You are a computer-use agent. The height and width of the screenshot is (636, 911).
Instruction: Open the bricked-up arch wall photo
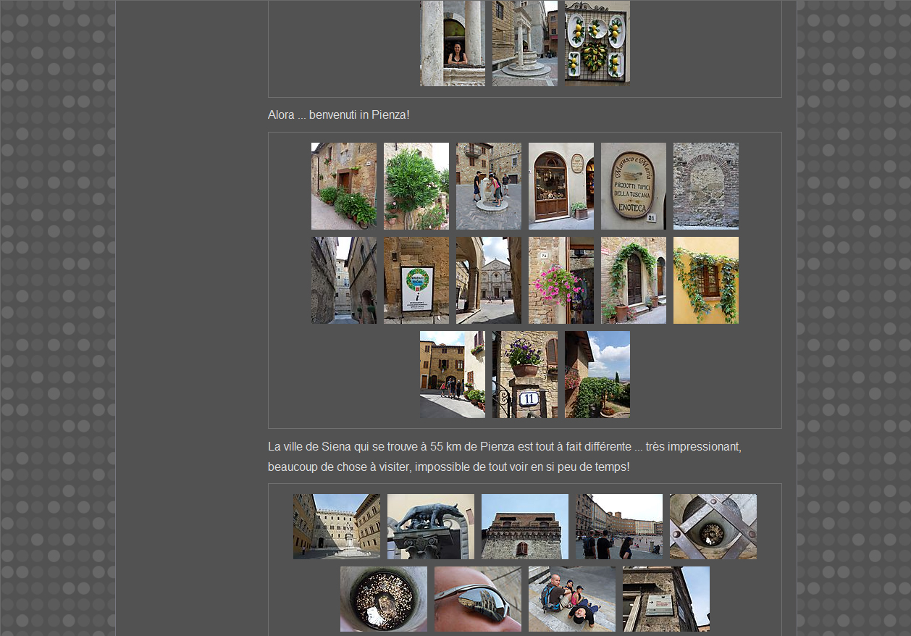(x=706, y=186)
